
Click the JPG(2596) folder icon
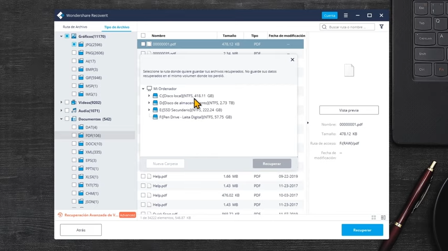pos(81,44)
